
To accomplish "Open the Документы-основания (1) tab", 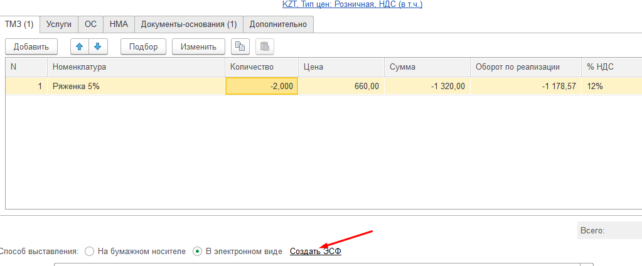I will tap(189, 24).
